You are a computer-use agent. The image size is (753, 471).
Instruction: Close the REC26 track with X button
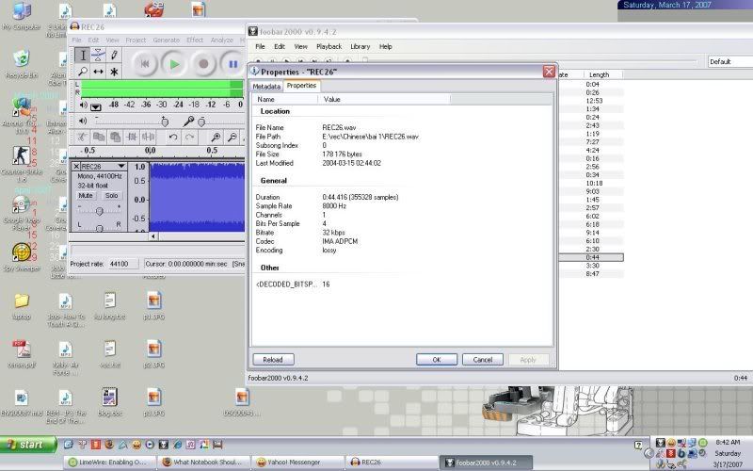(76, 167)
